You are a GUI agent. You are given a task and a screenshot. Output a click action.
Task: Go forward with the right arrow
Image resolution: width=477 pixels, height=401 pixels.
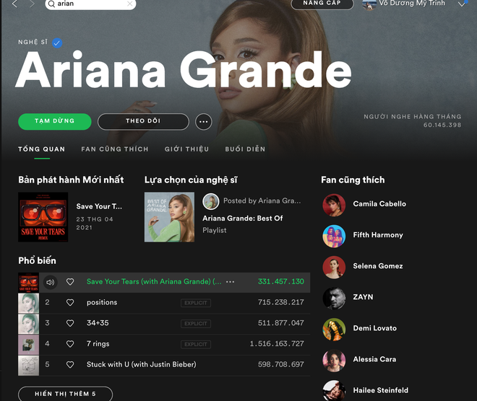click(x=32, y=4)
